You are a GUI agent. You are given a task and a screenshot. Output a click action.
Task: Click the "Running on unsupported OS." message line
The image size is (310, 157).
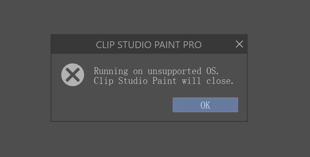[x=156, y=71]
